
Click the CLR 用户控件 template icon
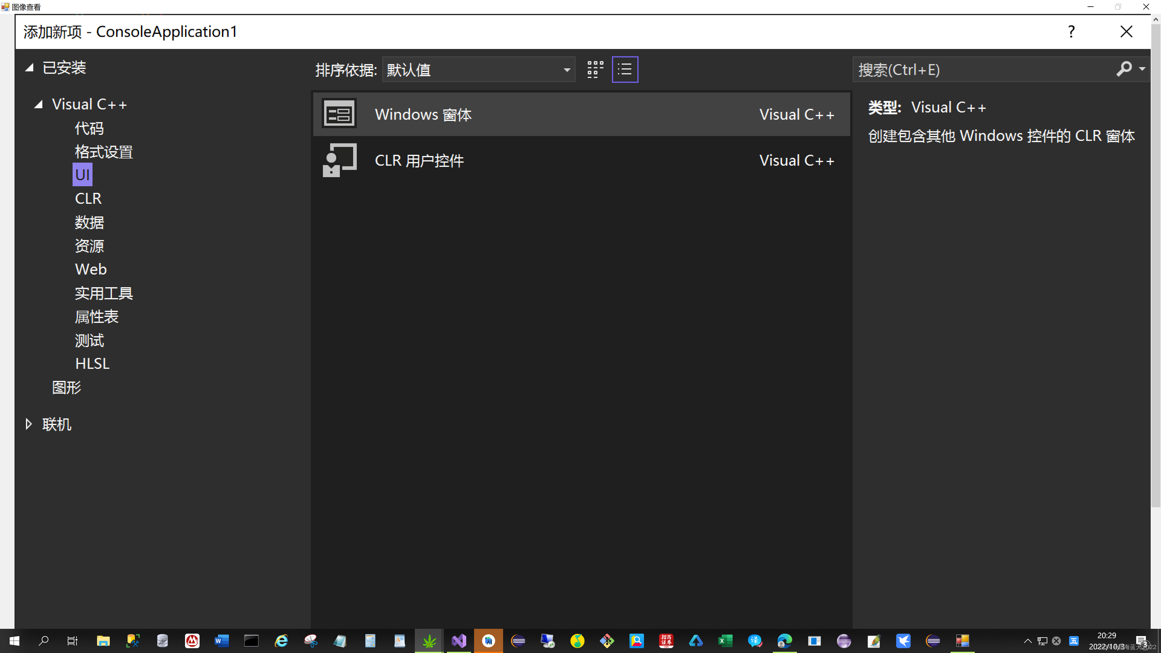click(x=339, y=161)
